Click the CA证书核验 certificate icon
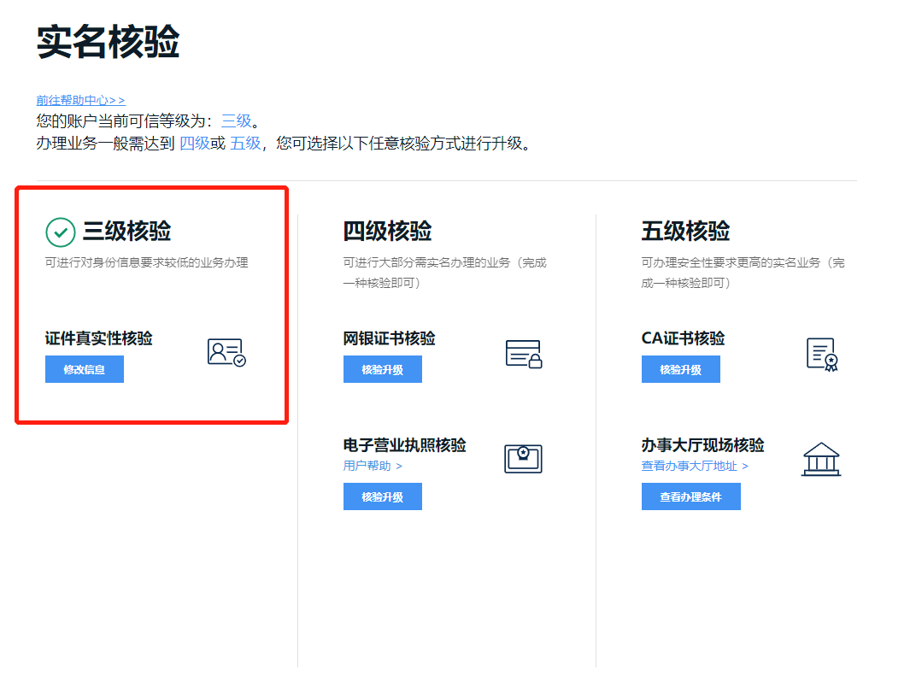 point(822,353)
